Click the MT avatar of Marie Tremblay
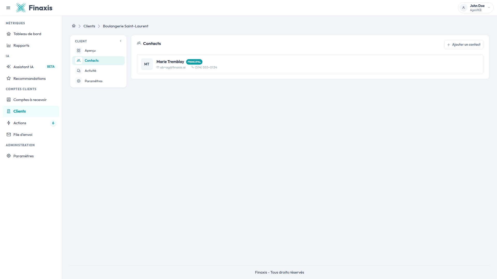 [x=147, y=64]
